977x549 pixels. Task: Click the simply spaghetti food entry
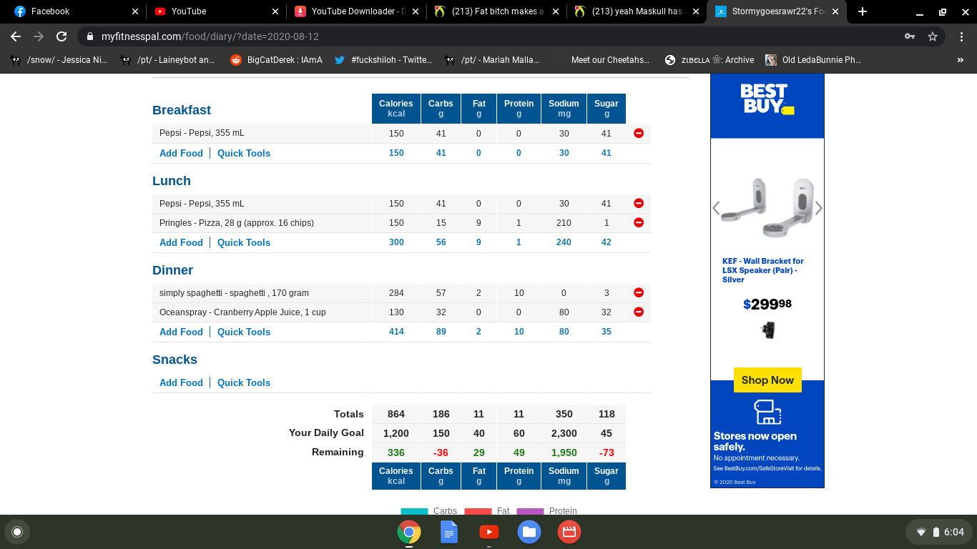coord(234,293)
